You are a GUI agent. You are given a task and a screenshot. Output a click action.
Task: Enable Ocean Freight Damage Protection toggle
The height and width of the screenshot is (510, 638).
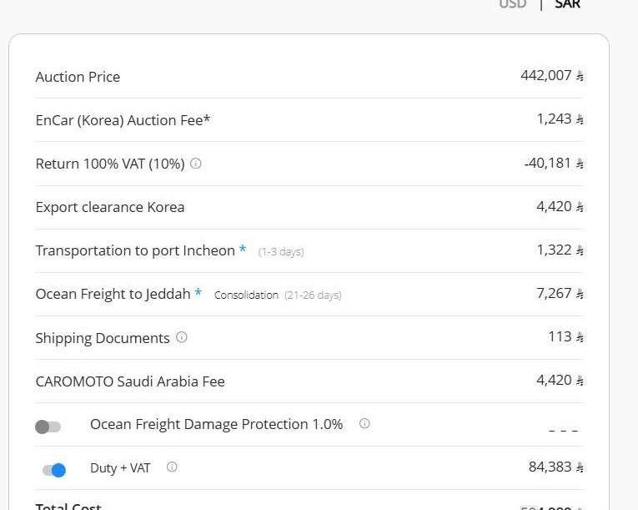click(48, 427)
